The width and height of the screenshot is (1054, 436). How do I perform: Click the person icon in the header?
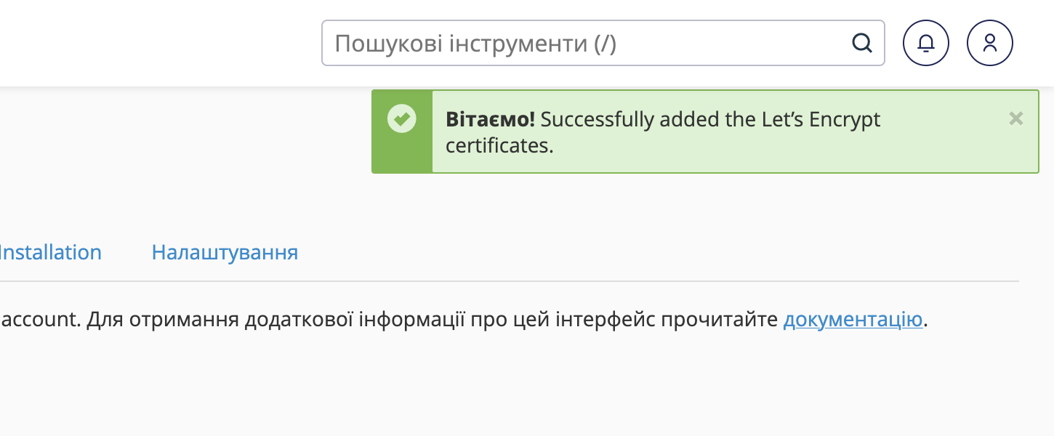(x=989, y=43)
